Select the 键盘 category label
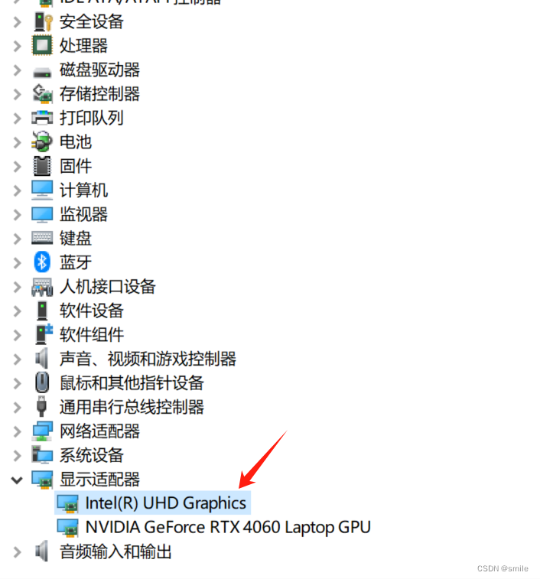Screen dimensions: 540x579 click(x=76, y=238)
